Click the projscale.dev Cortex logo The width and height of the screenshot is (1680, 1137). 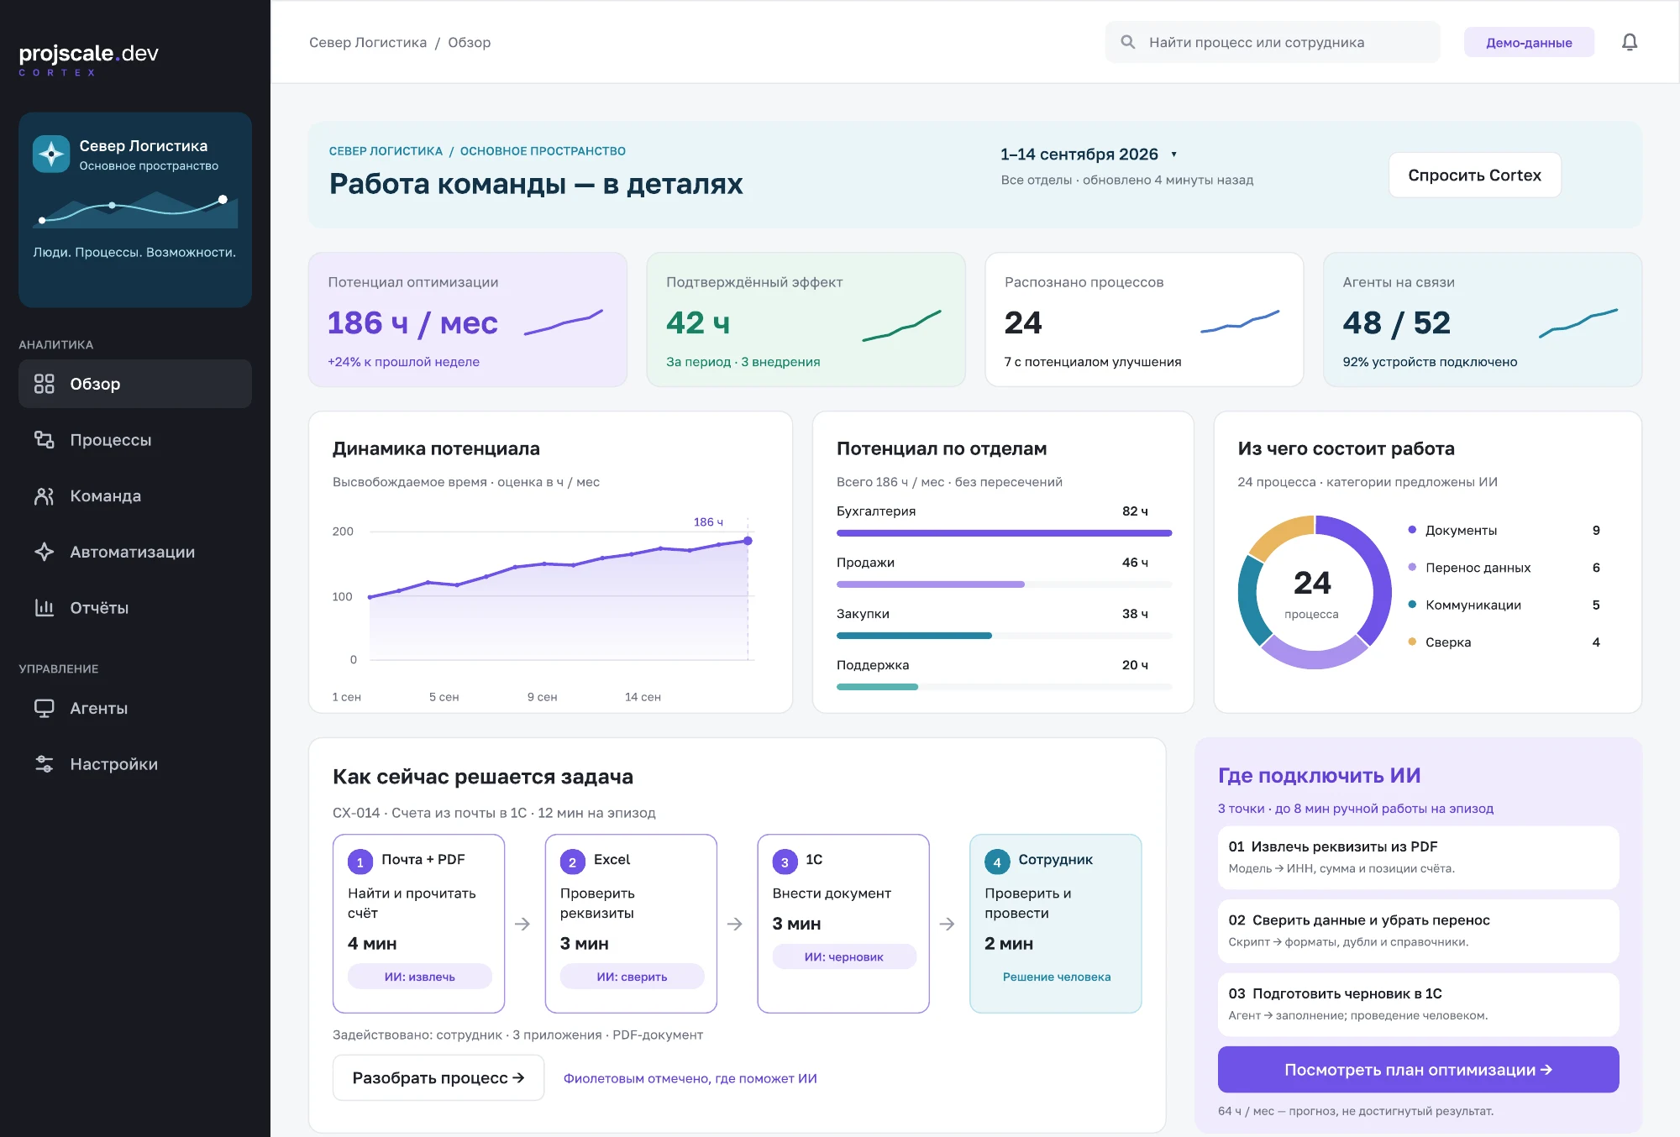(x=88, y=60)
